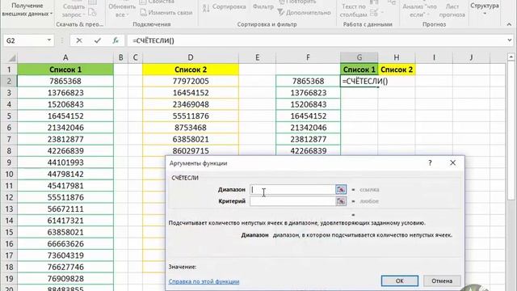Click the Сортировка sort button

click(225, 7)
